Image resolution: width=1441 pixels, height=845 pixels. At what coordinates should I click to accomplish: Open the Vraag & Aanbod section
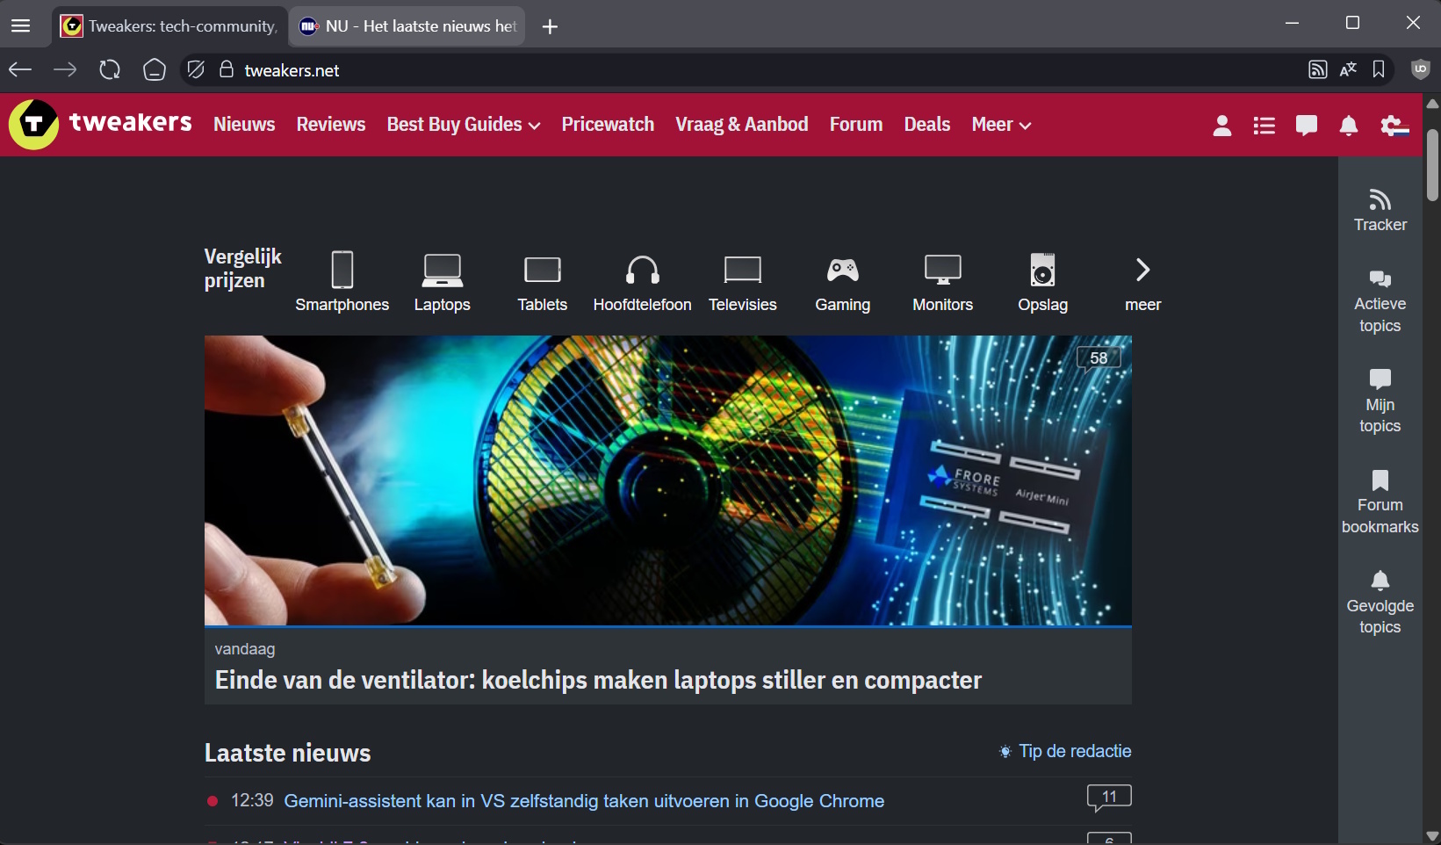point(742,125)
